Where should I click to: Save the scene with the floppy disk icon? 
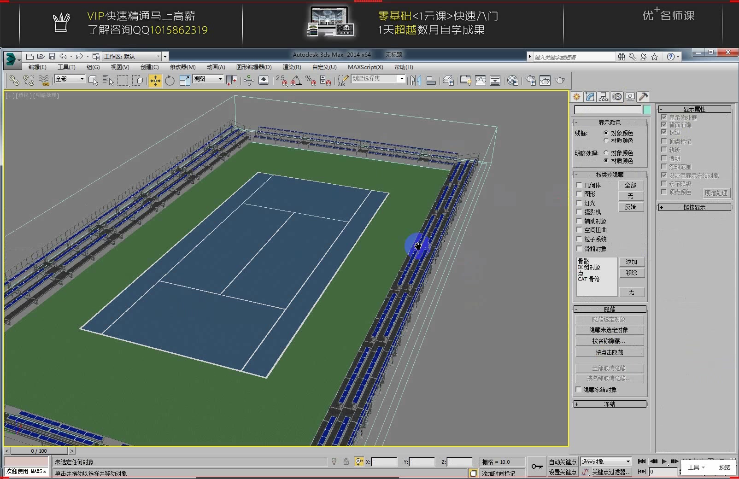click(x=52, y=56)
